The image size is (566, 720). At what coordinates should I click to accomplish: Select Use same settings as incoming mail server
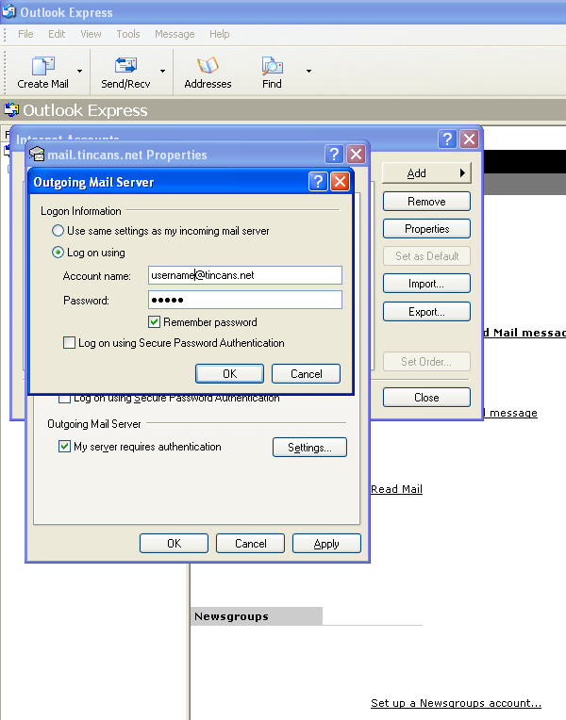pyautogui.click(x=58, y=231)
